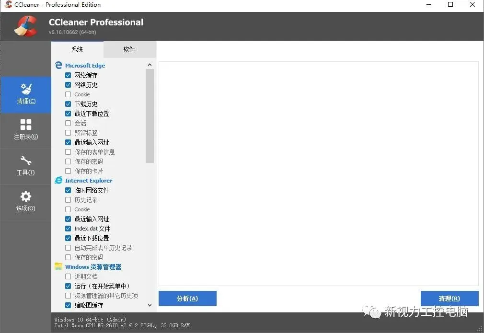Uncheck Edge 网络缓存 checkbox
The height and width of the screenshot is (333, 484).
pos(68,75)
